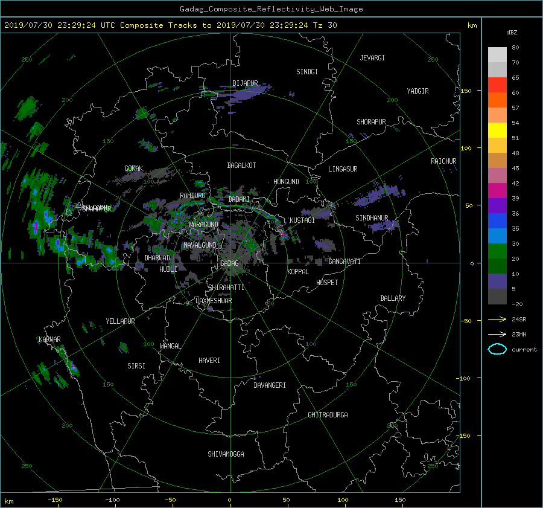The width and height of the screenshot is (543, 508).
Task: Click the DHARWAD city label
Action: point(157,258)
